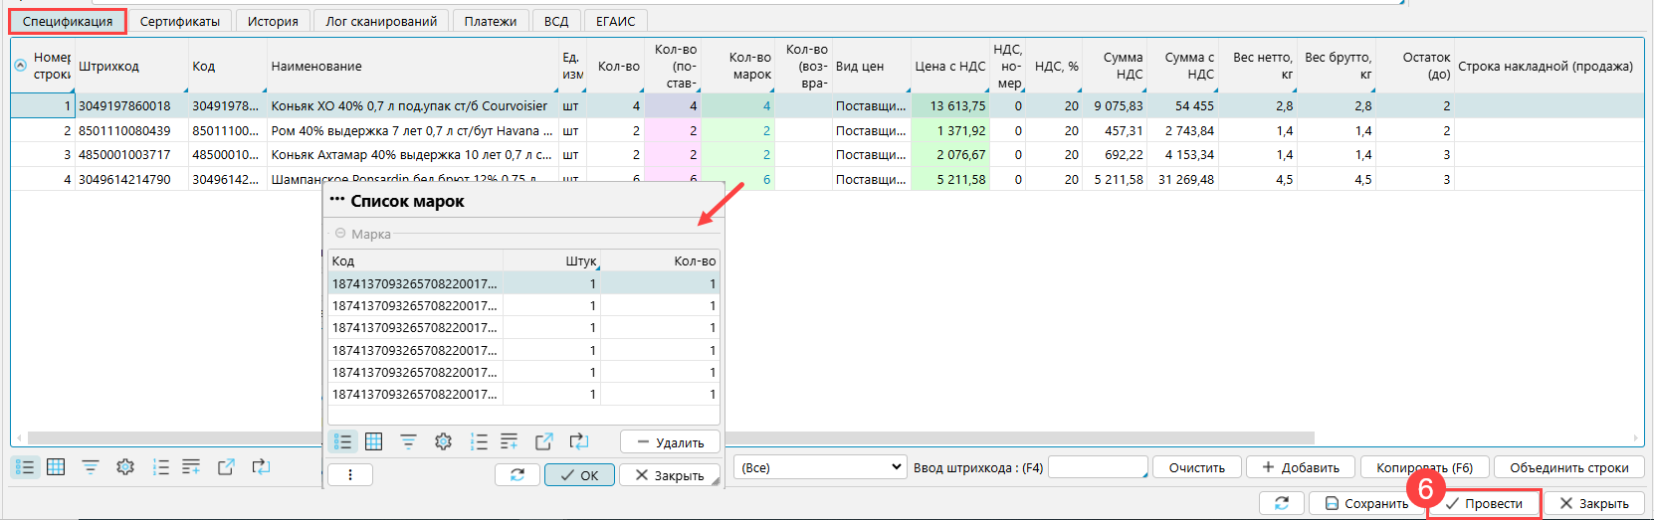Viewport: 1654px width, 520px height.
Task: Click the export icon in marks dialog toolbar
Action: (543, 442)
